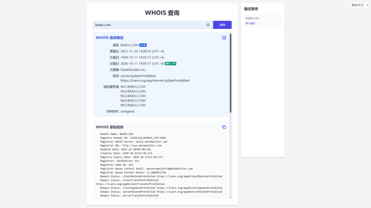Click the Registrar IANA ID: 292 line
This screenshot has height=208, width=371.
[x=116, y=165]
